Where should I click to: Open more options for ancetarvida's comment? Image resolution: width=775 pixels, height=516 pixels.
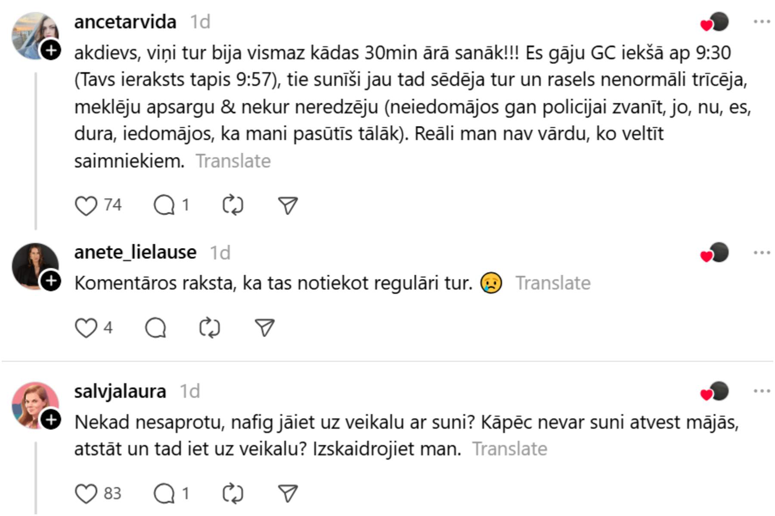(762, 22)
